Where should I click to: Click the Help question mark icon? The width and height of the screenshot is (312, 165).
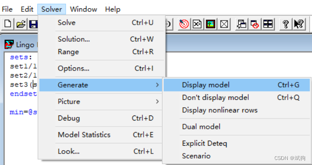coord(285,24)
